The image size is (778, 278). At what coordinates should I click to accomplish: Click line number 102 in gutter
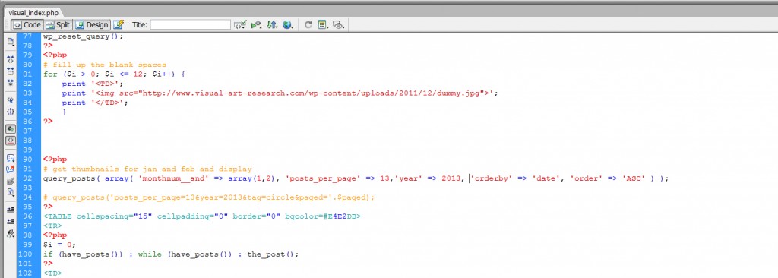(x=26, y=273)
